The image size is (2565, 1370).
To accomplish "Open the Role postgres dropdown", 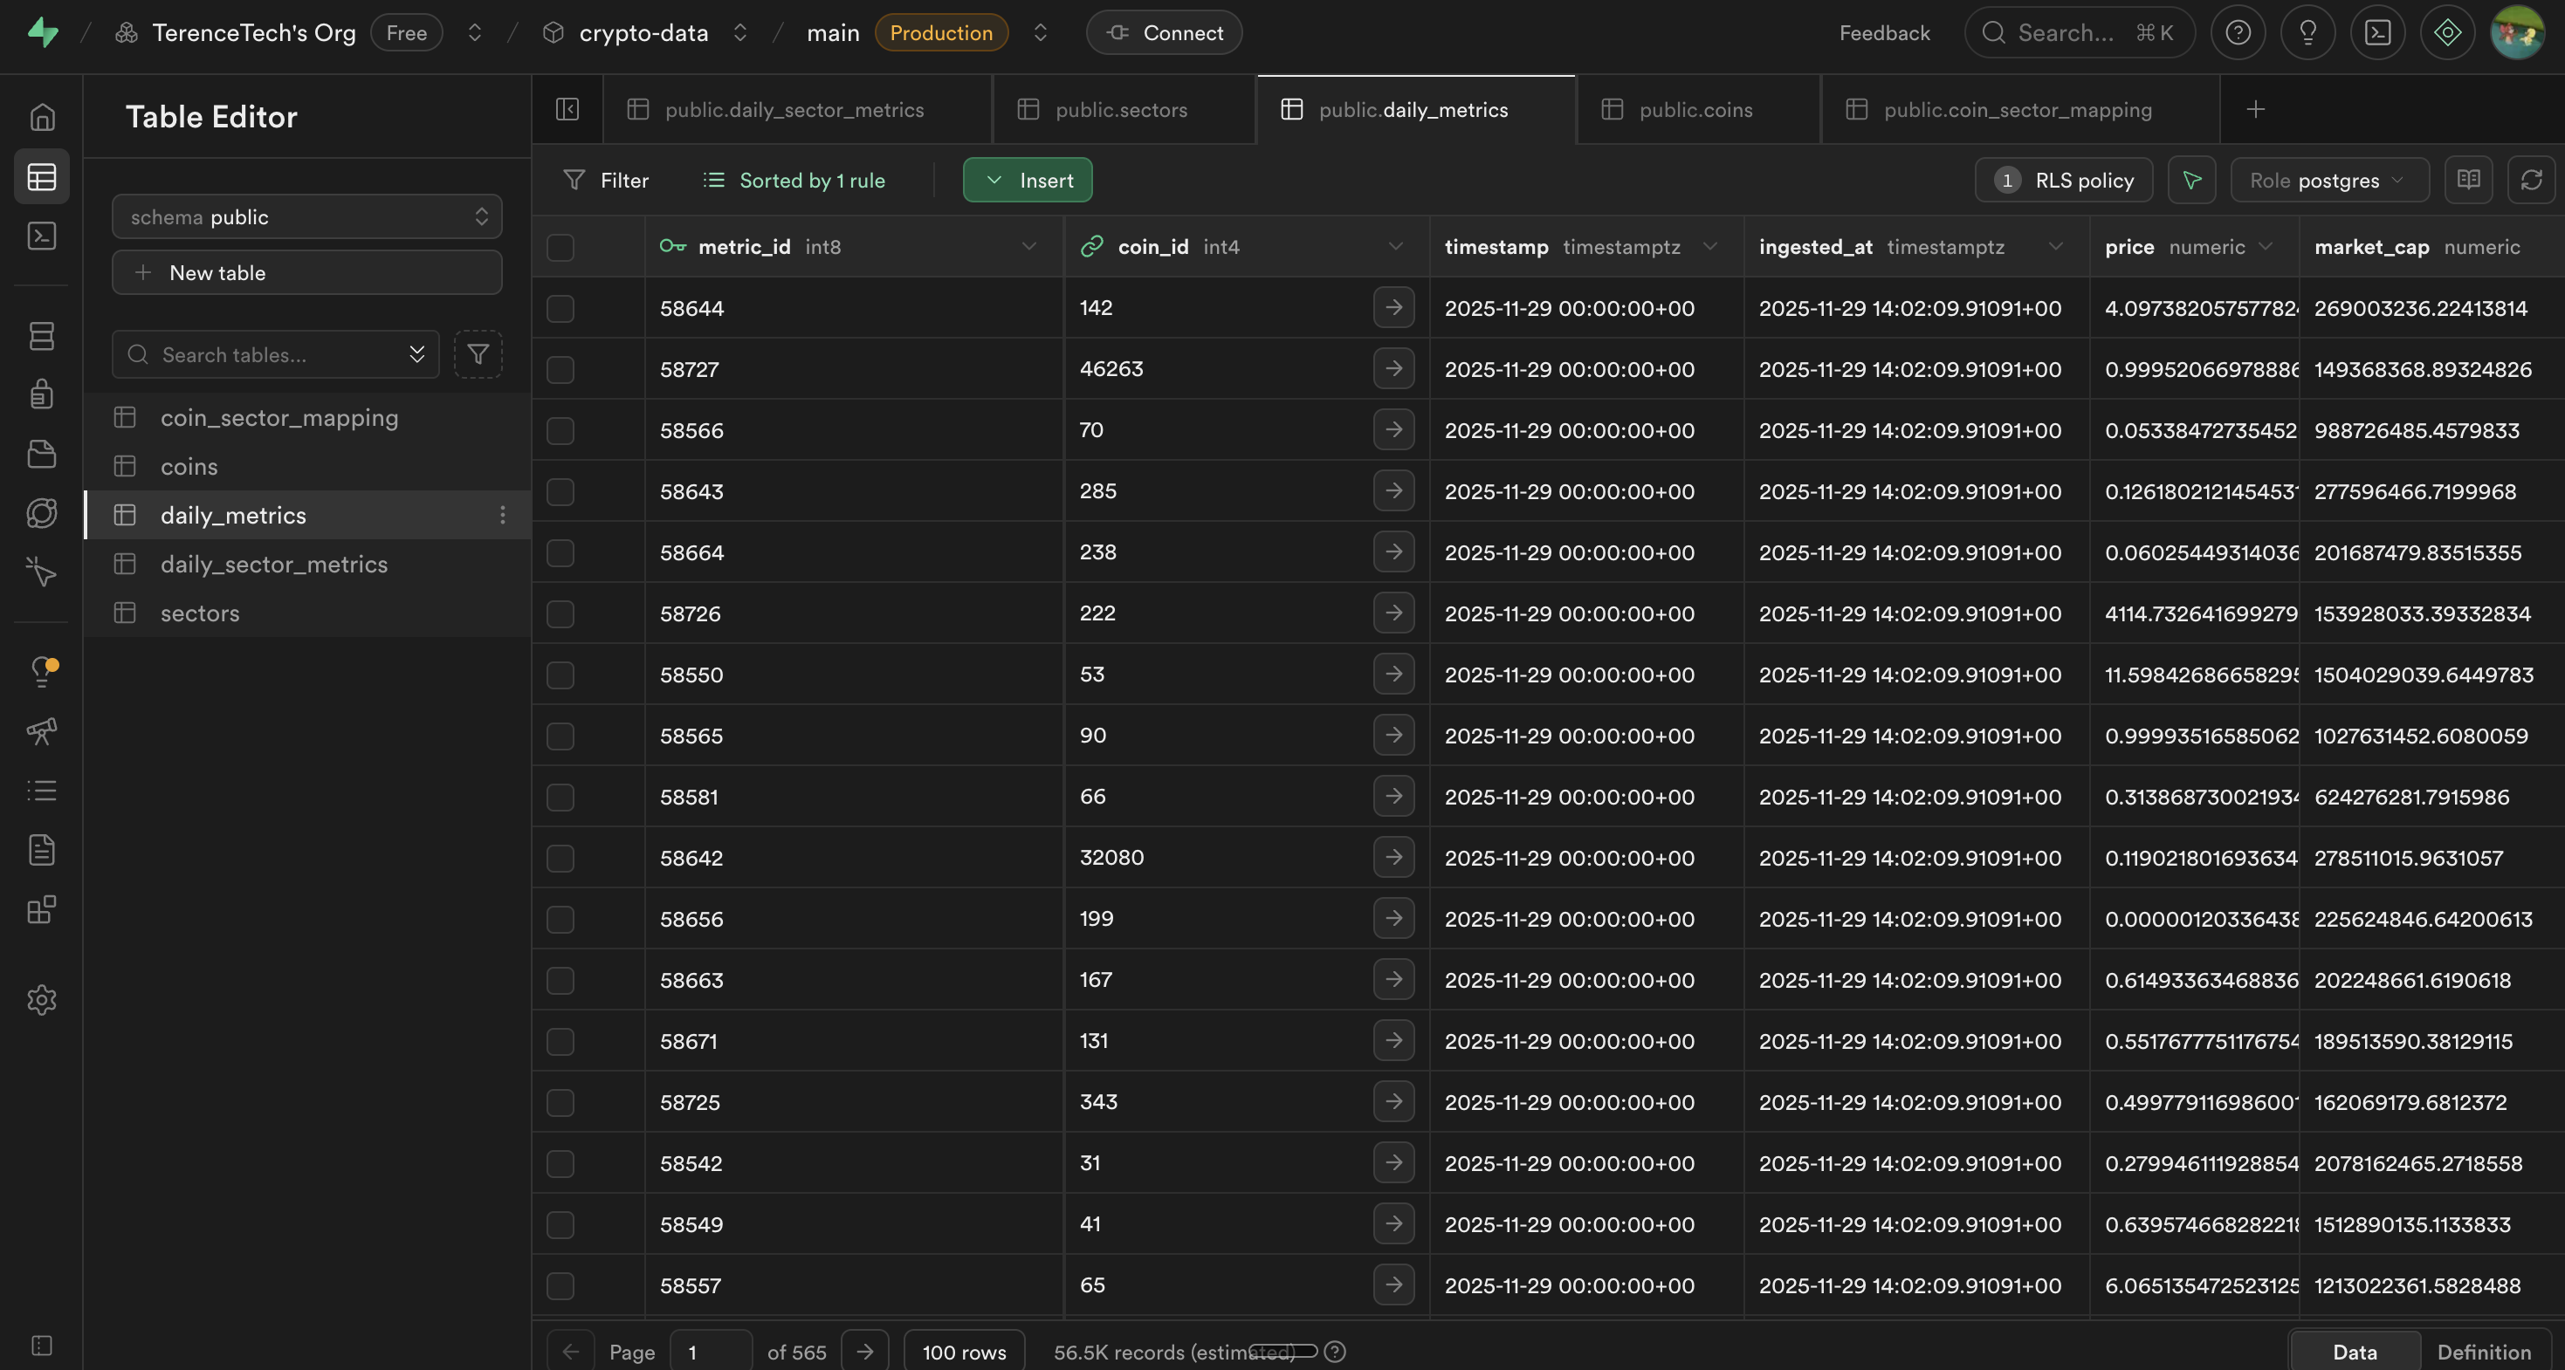I will pyautogui.click(x=2328, y=180).
